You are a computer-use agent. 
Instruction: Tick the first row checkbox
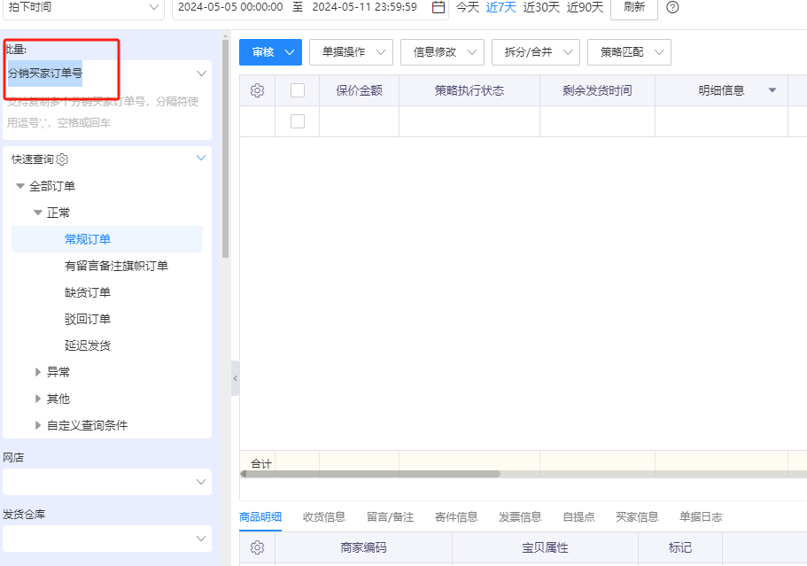tap(298, 121)
